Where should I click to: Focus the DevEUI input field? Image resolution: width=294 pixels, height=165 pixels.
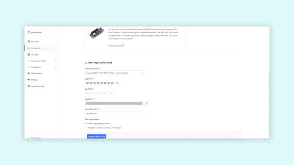coord(100,93)
